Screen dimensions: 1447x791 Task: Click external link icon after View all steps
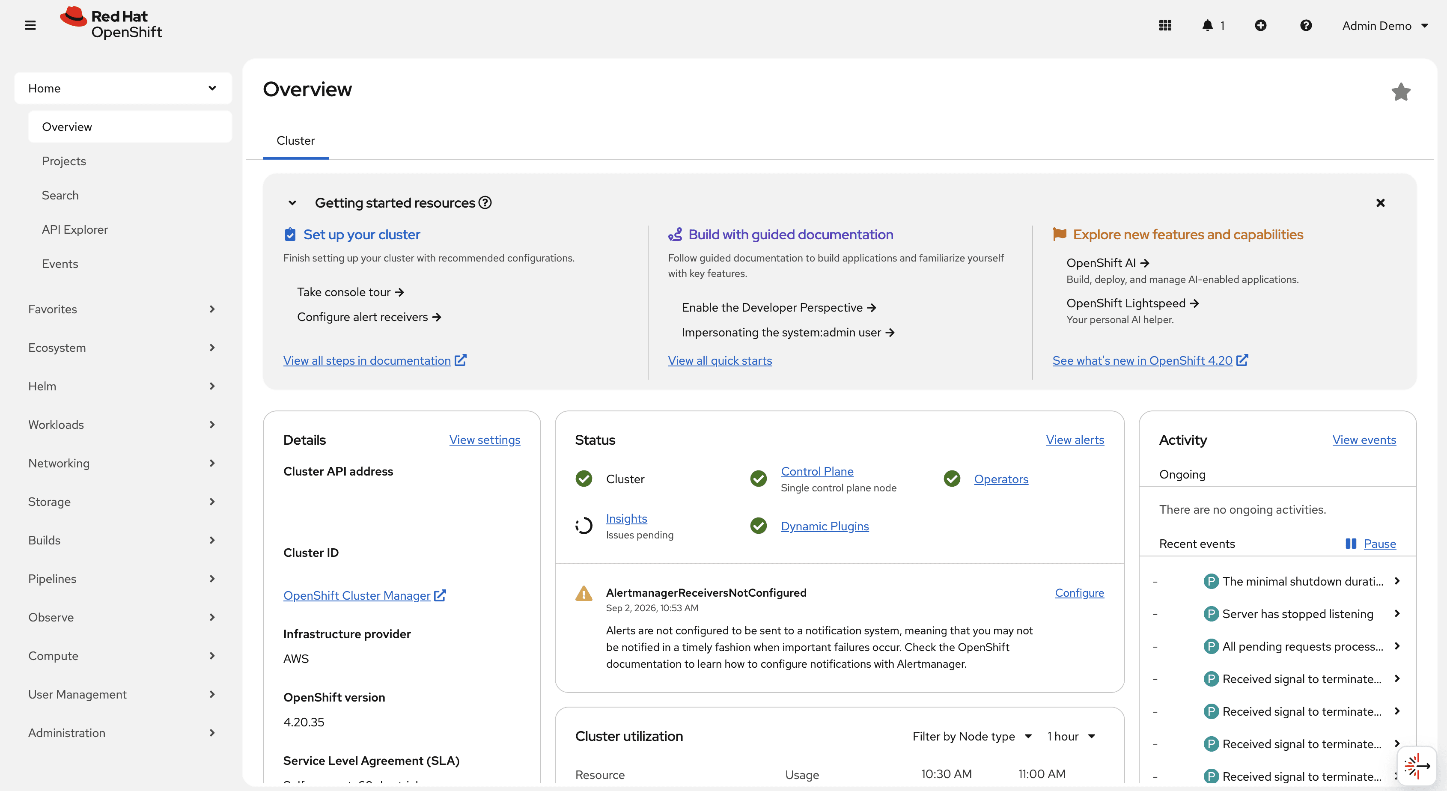click(x=461, y=360)
